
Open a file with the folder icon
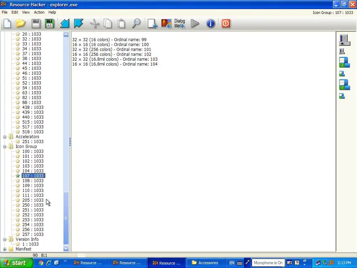[21, 23]
